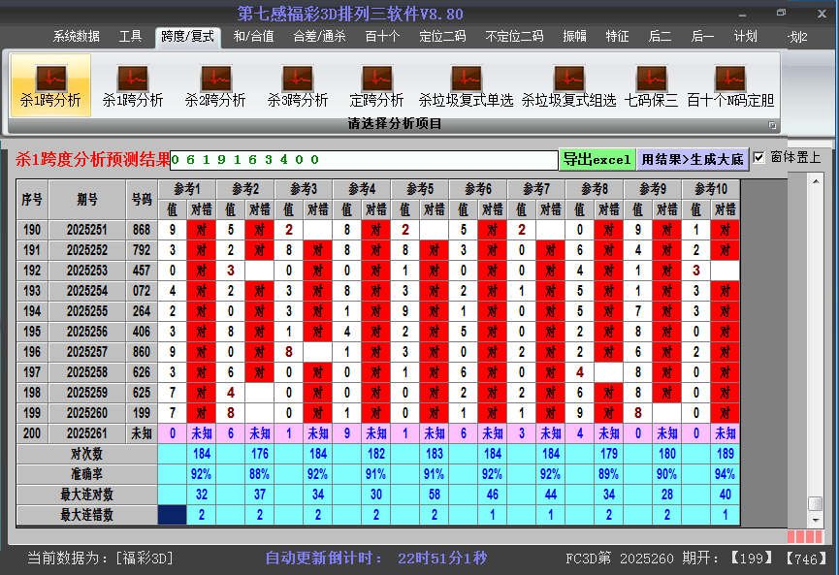
Task: Open the 不定位二码 tab
Action: tap(514, 37)
